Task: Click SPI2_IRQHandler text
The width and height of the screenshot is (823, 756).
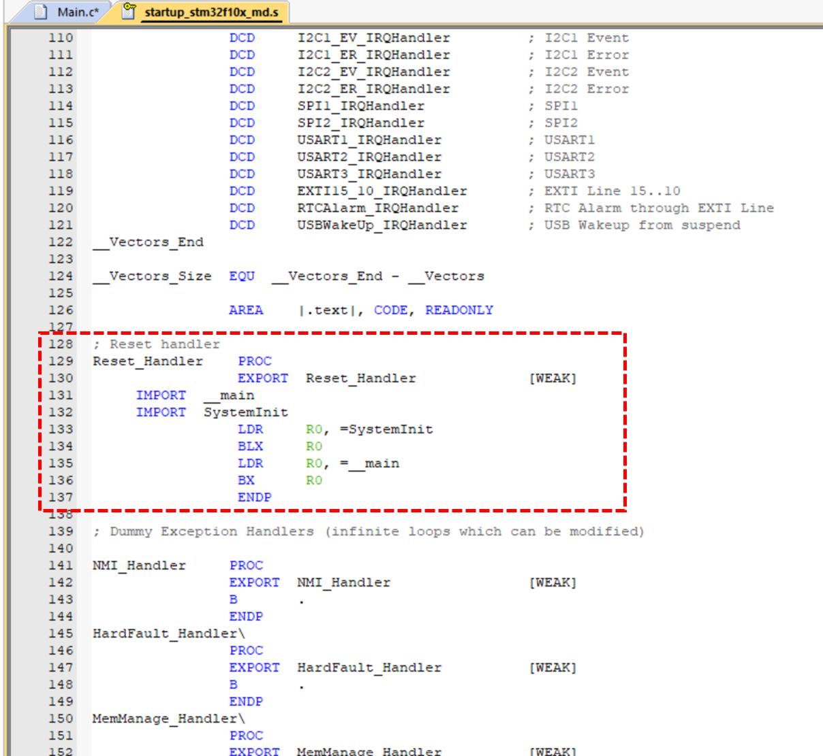Action: point(361,123)
